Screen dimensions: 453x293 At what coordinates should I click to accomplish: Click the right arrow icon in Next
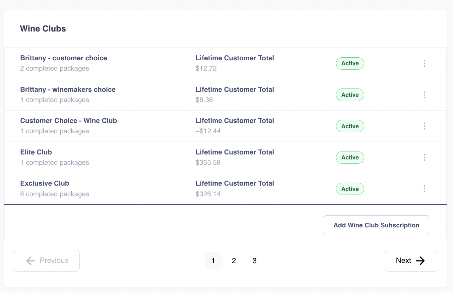[420, 261]
